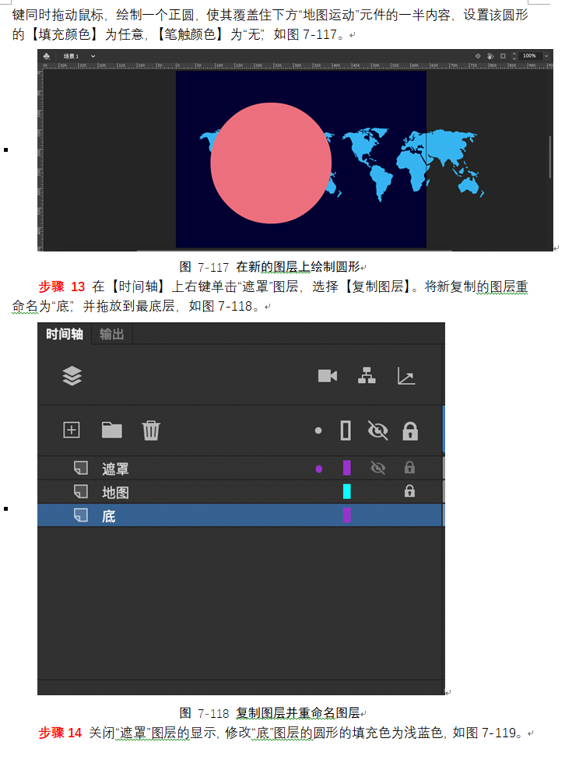Click the scene icon left of 场景 1

coord(47,56)
